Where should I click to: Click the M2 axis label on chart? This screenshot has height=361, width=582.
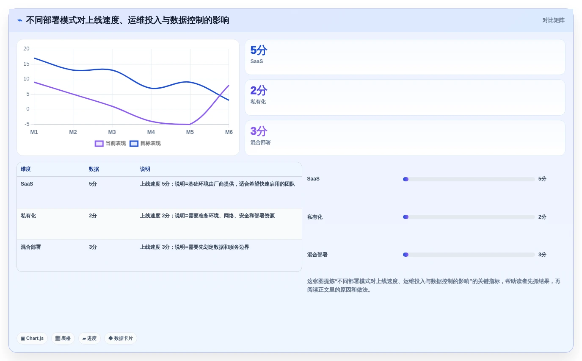coord(73,132)
